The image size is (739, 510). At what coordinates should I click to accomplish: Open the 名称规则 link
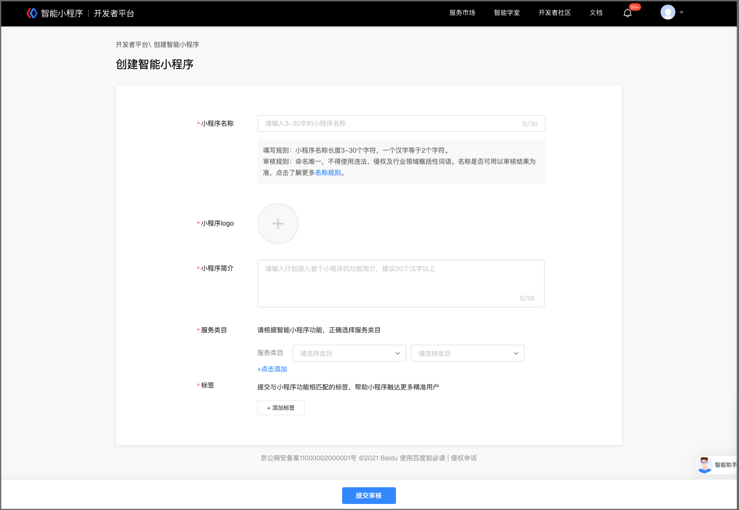pos(328,173)
